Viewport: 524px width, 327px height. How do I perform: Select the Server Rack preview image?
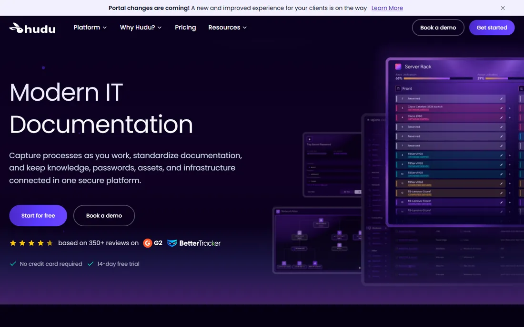pyautogui.click(x=454, y=142)
